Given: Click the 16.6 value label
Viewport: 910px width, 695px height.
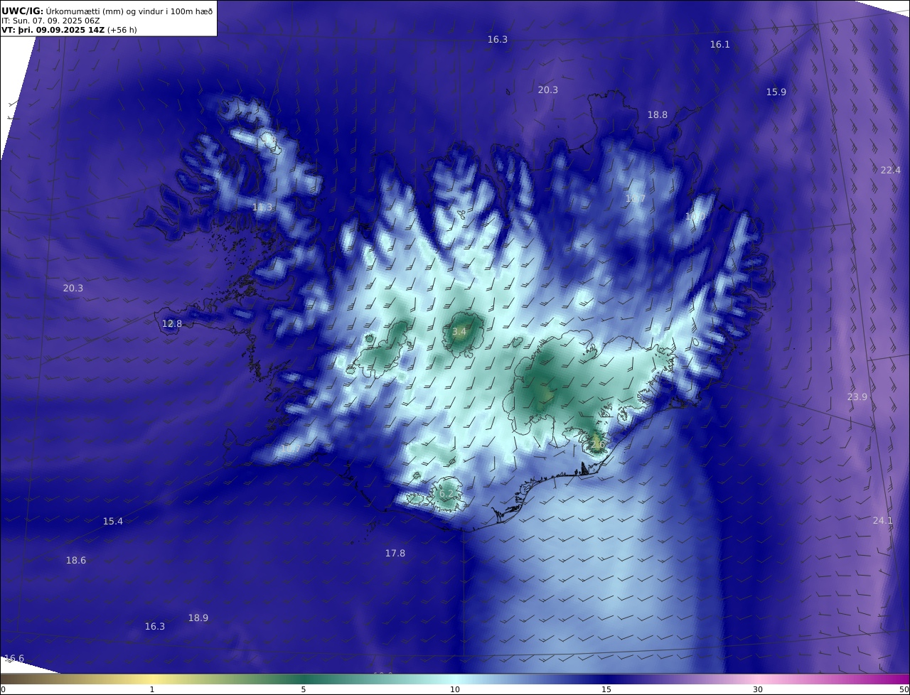Looking at the screenshot, I should [14, 658].
